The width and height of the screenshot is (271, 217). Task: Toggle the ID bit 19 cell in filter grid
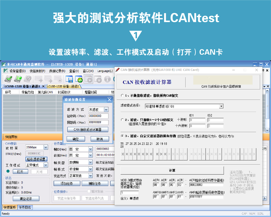click(x=161, y=154)
